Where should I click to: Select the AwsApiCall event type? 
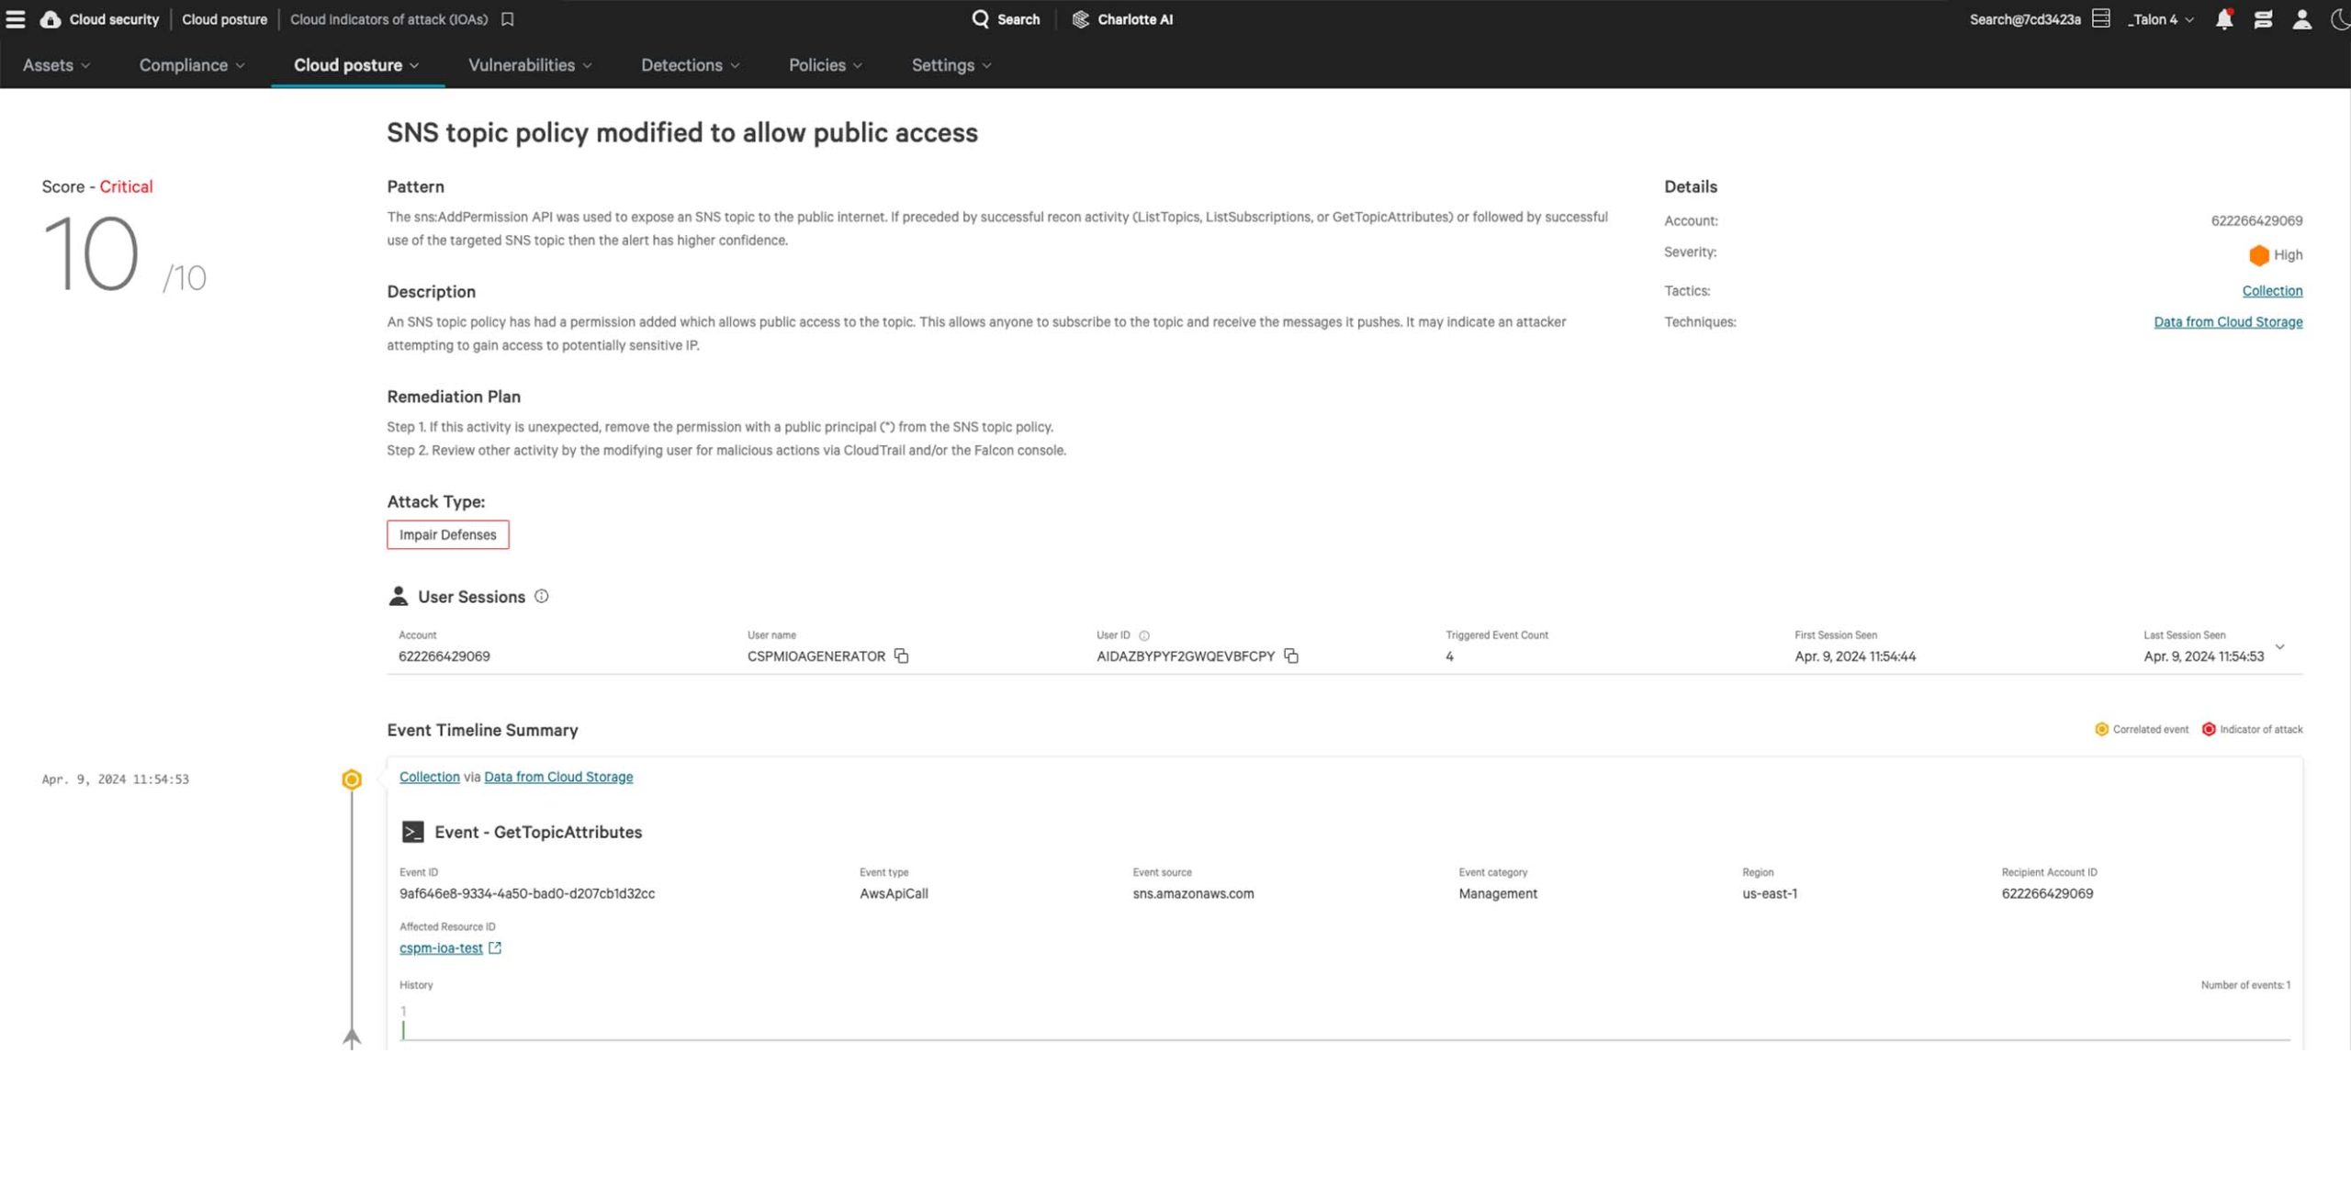coord(894,893)
